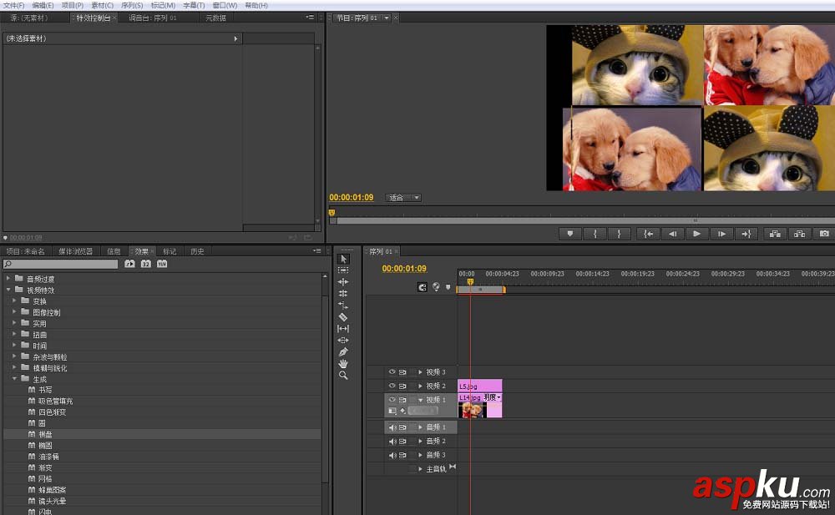Open the 字幕(T) menu
The image size is (835, 515).
point(194,5)
